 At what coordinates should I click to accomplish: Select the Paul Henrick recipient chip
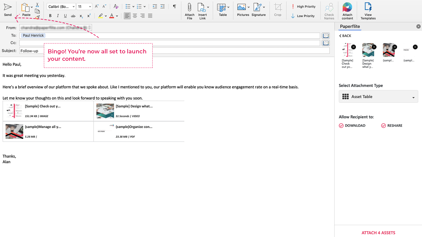coord(33,35)
